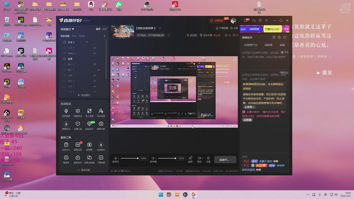The width and height of the screenshot is (354, 199).
Task: Mute the microphone icon in control bar
Action: click(x=115, y=158)
